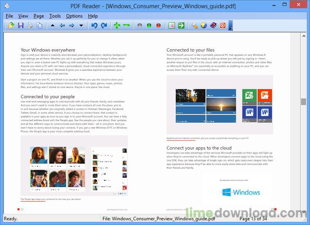The width and height of the screenshot is (310, 225).
Task: Go to previous page with left arrow
Action: (62, 25)
